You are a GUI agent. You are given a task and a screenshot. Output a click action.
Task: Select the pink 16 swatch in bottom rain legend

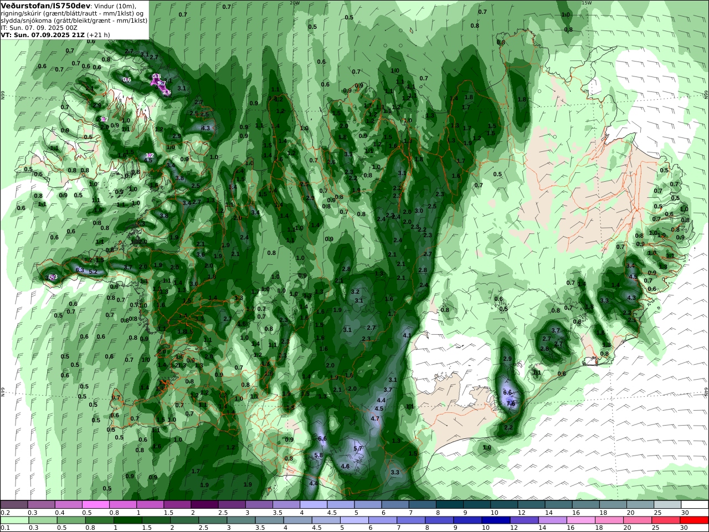tap(581, 520)
